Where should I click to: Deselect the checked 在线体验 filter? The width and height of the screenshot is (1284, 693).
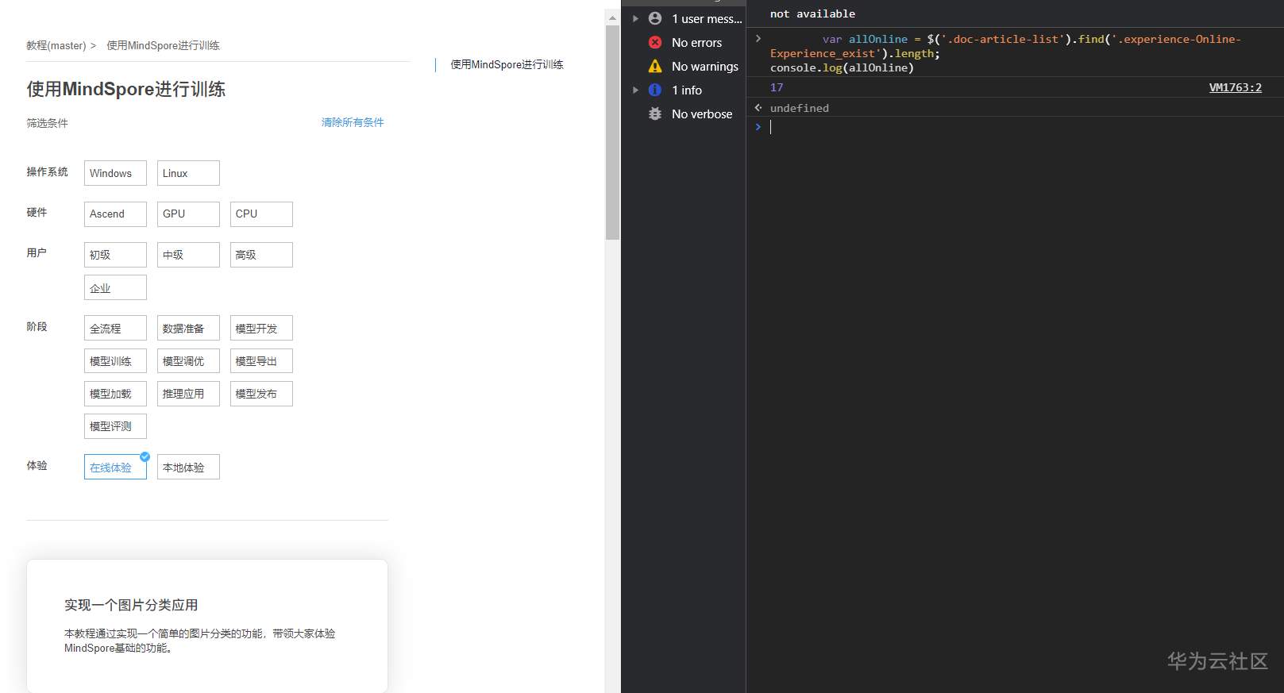click(x=115, y=467)
